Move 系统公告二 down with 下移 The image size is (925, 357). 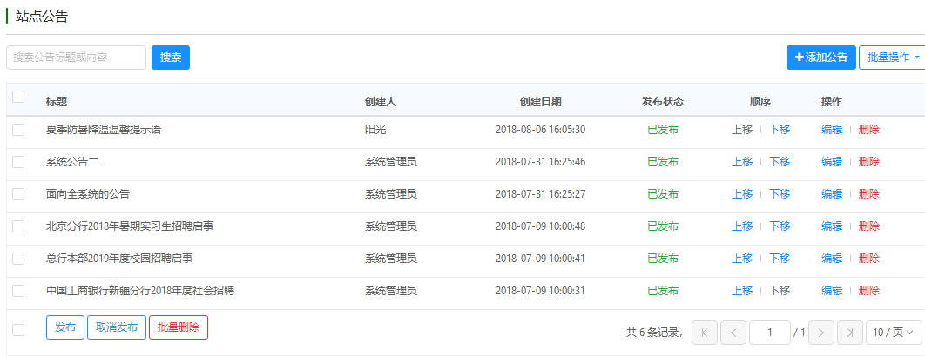[x=780, y=162]
